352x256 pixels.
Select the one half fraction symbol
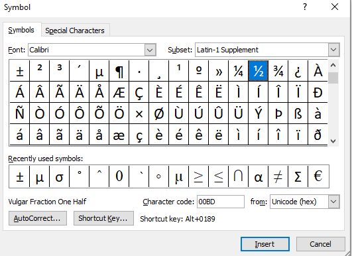pos(258,71)
